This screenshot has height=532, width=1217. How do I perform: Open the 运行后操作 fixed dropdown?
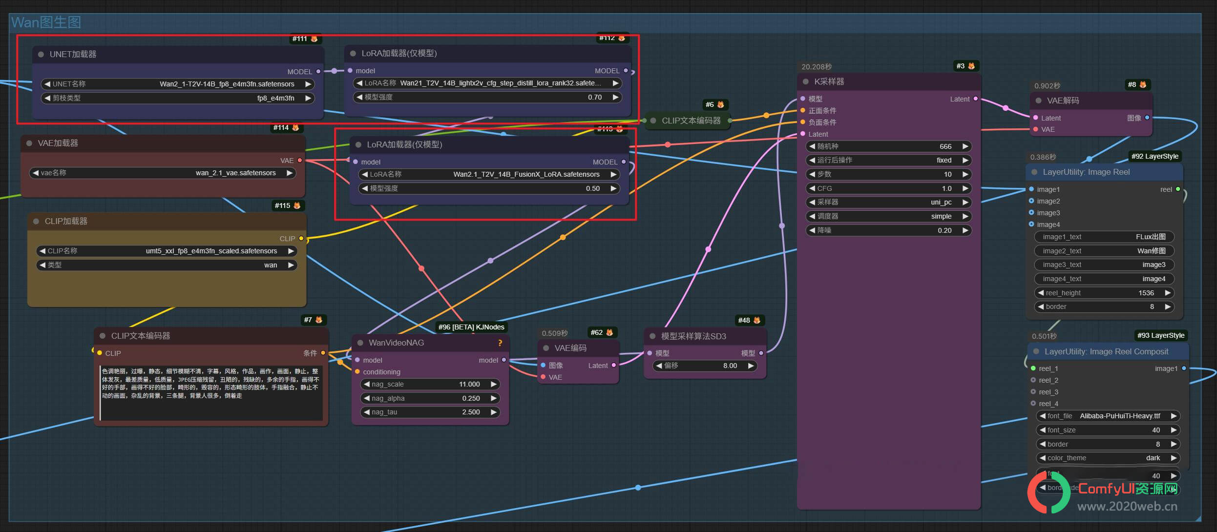(888, 160)
